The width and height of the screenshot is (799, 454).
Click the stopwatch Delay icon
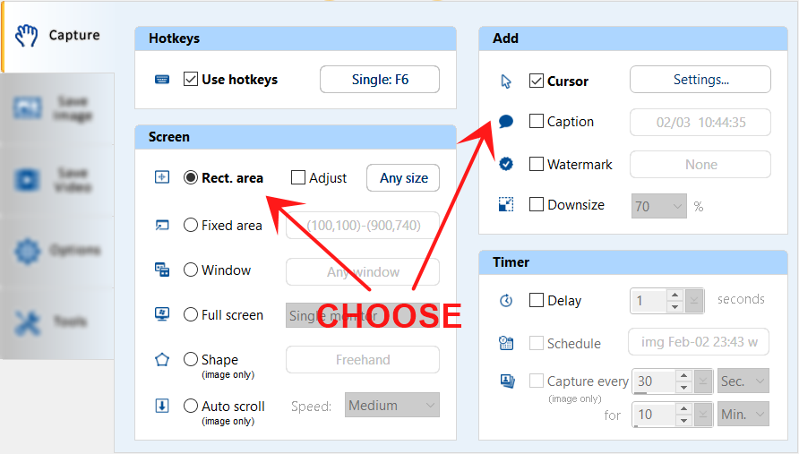point(506,301)
